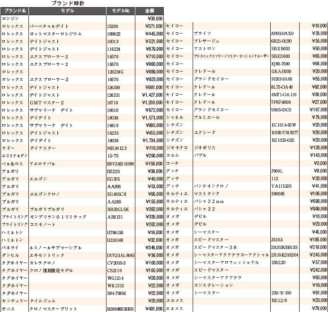Select the ユリスナルダン brand cell

tap(15, 156)
